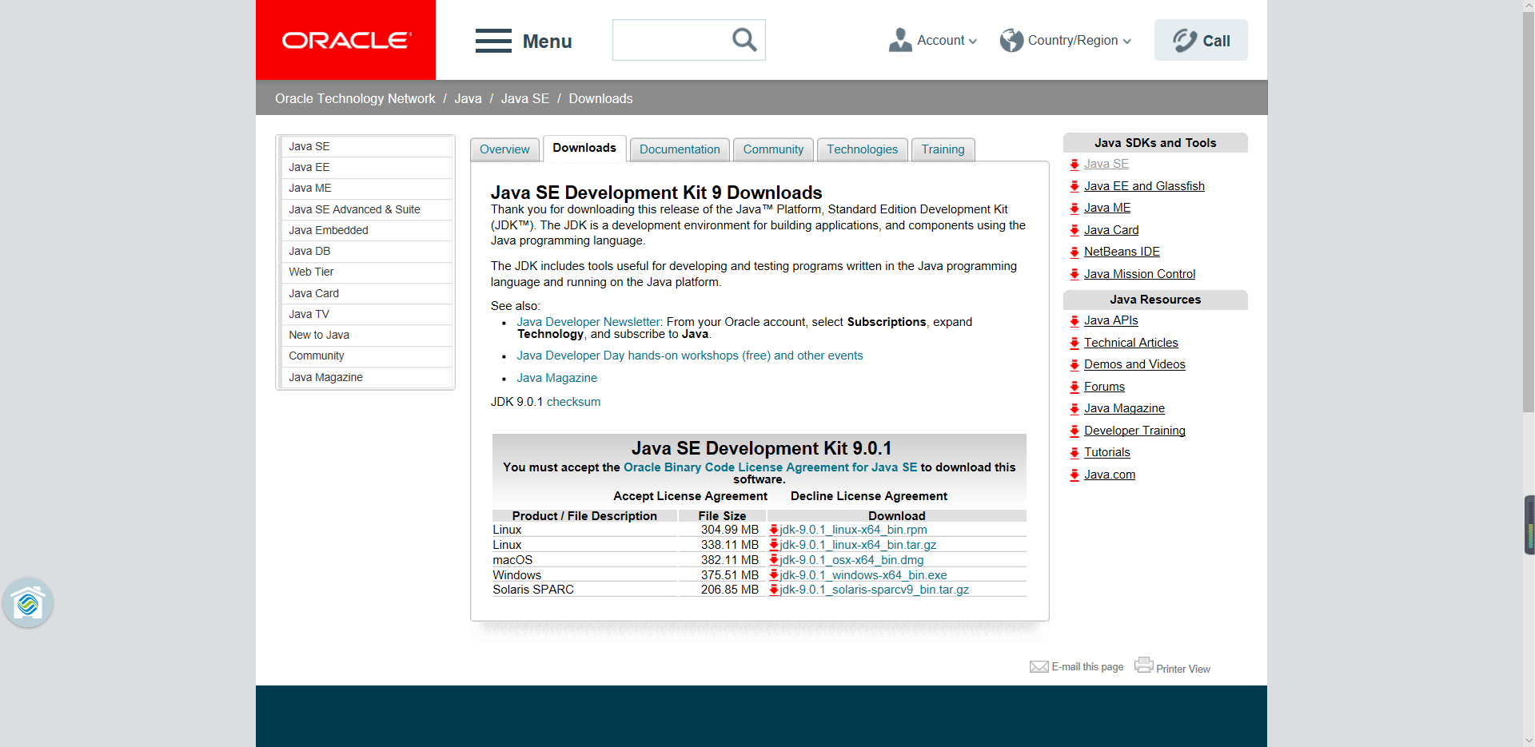This screenshot has height=747, width=1535.
Task: Click the Solaris SPARC product cell
Action: [x=584, y=590]
